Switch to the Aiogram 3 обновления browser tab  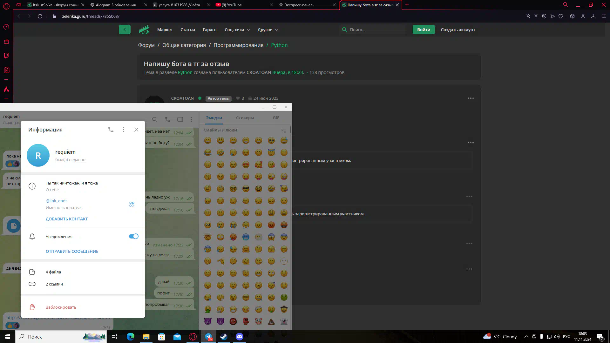(x=118, y=5)
